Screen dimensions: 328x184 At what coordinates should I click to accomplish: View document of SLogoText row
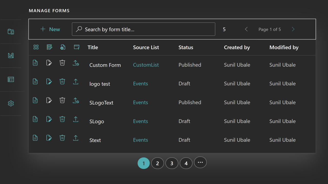35,100
